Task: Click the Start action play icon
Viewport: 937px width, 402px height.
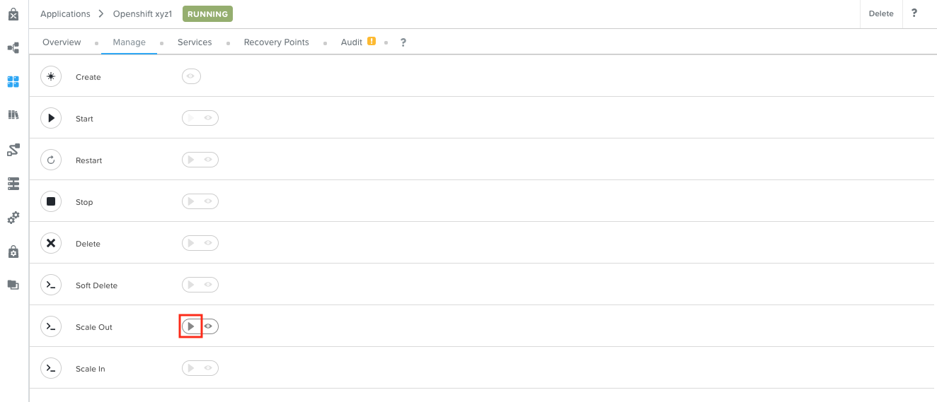Action: point(51,119)
